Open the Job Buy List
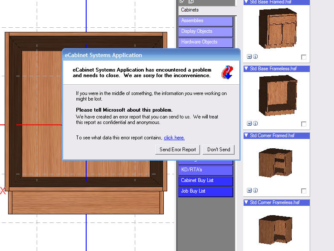 pos(206,191)
